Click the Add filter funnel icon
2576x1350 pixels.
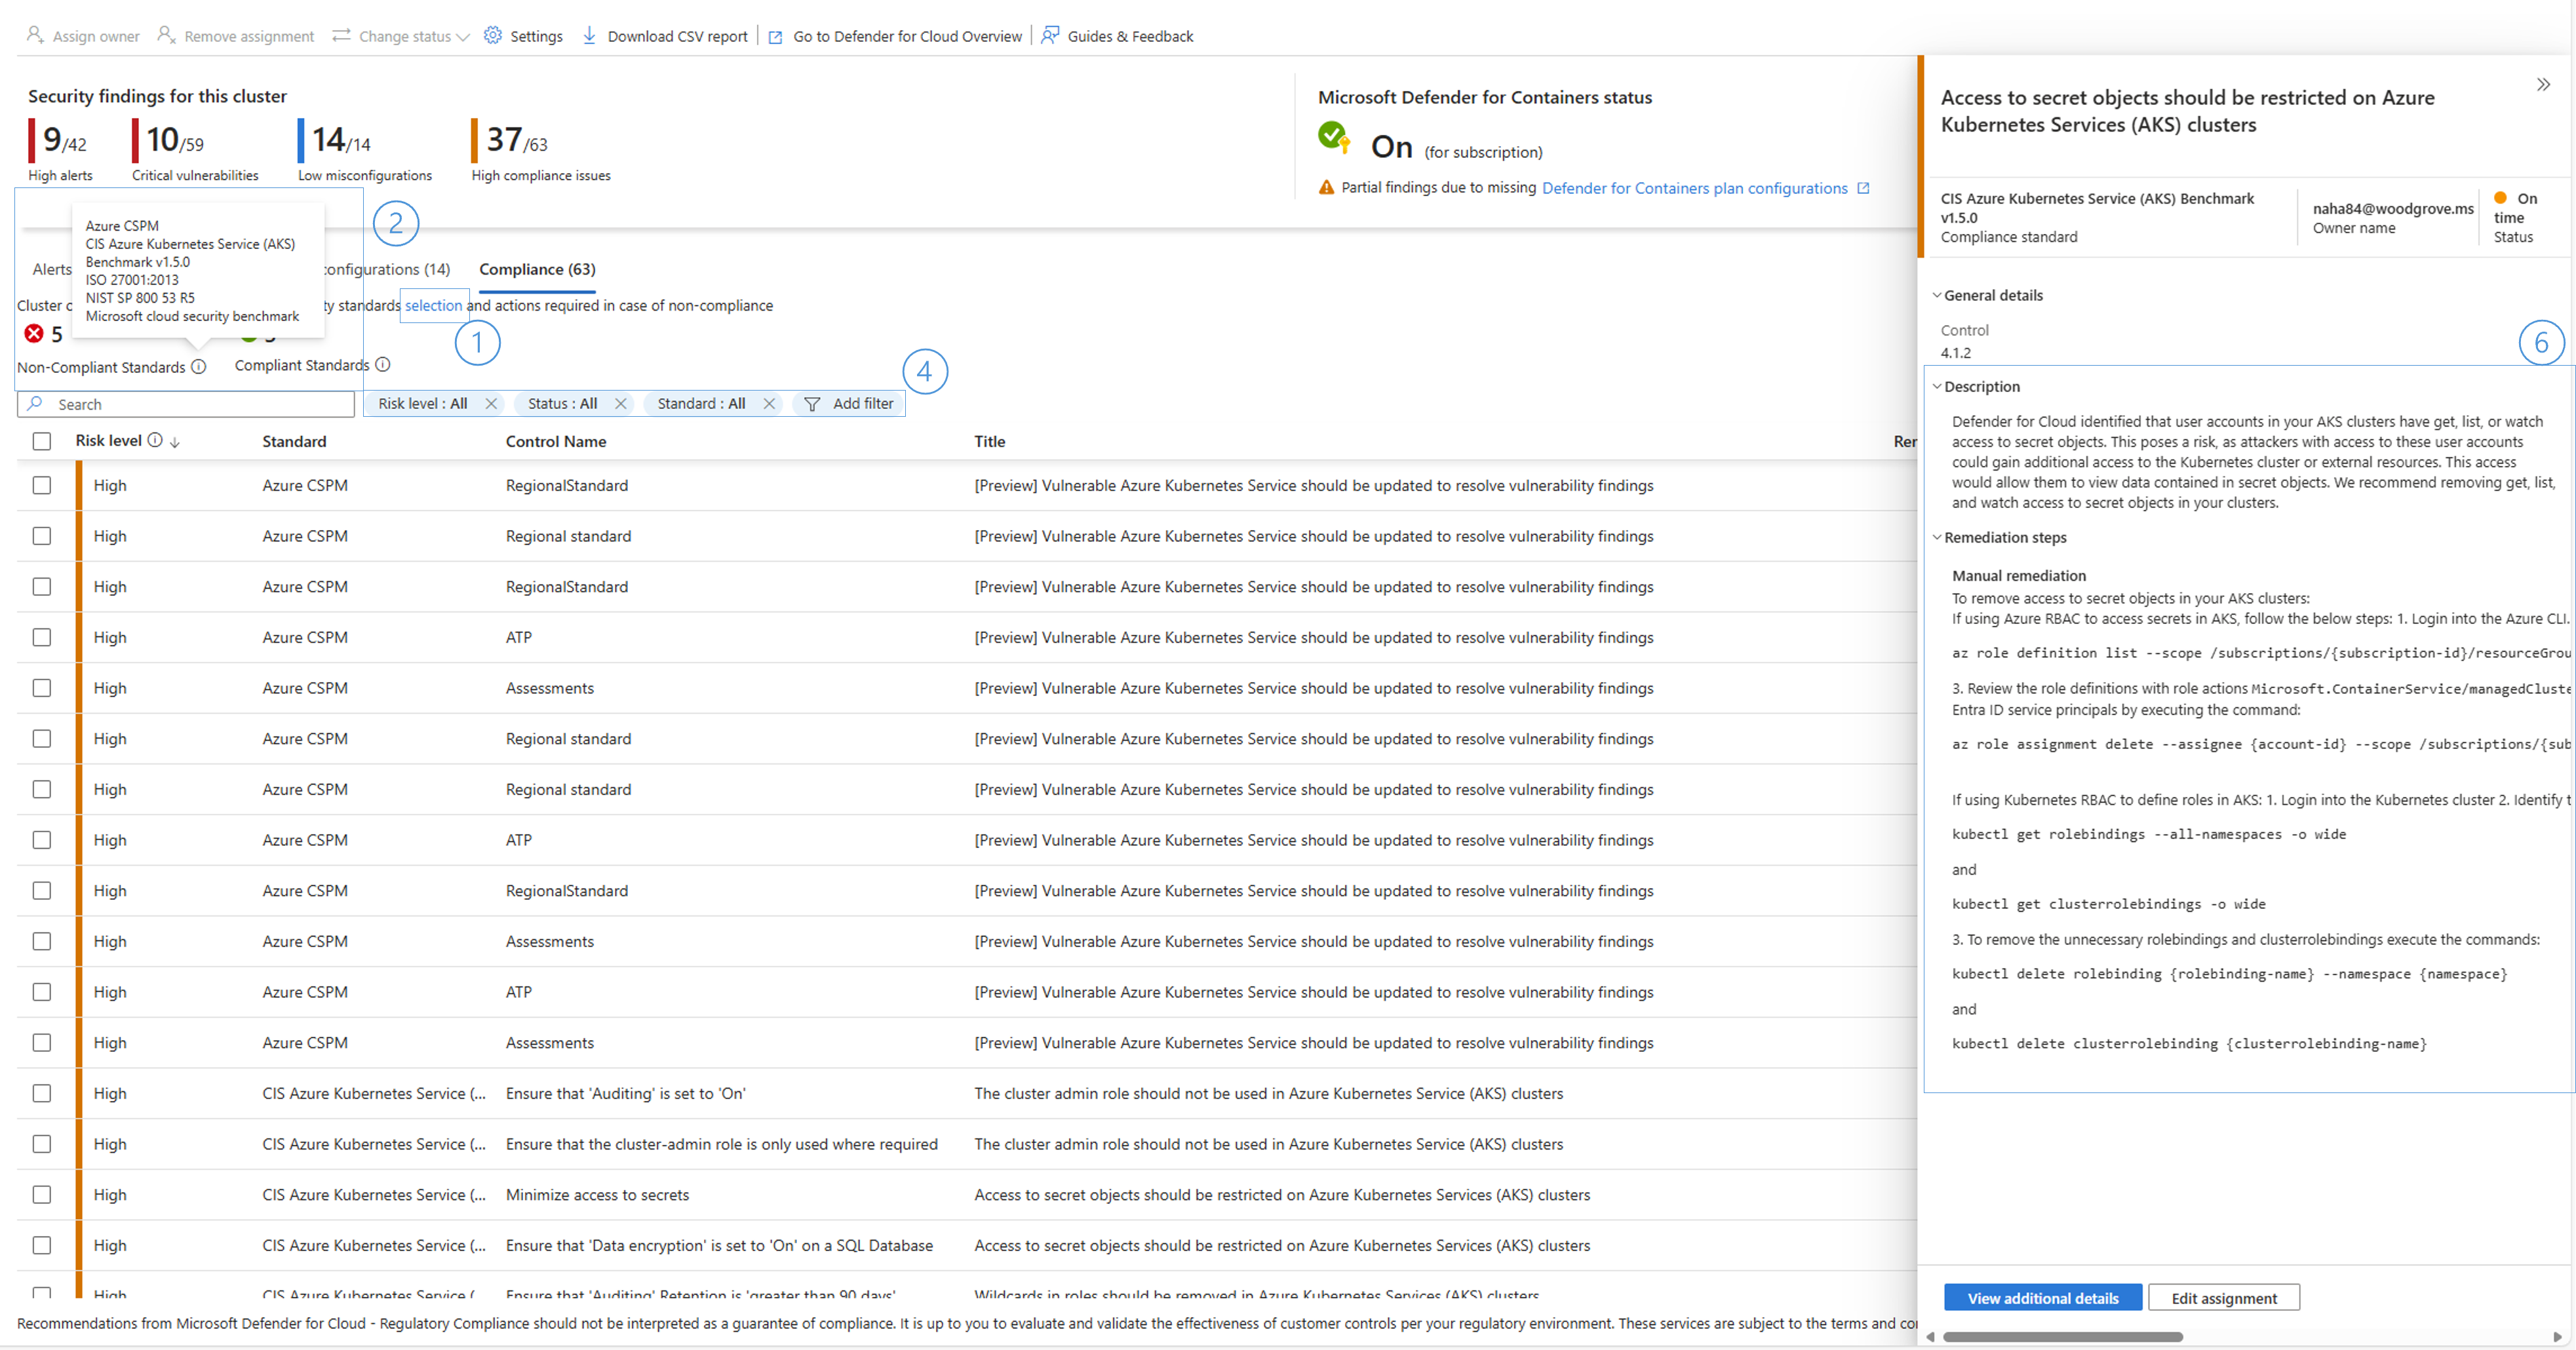[812, 404]
